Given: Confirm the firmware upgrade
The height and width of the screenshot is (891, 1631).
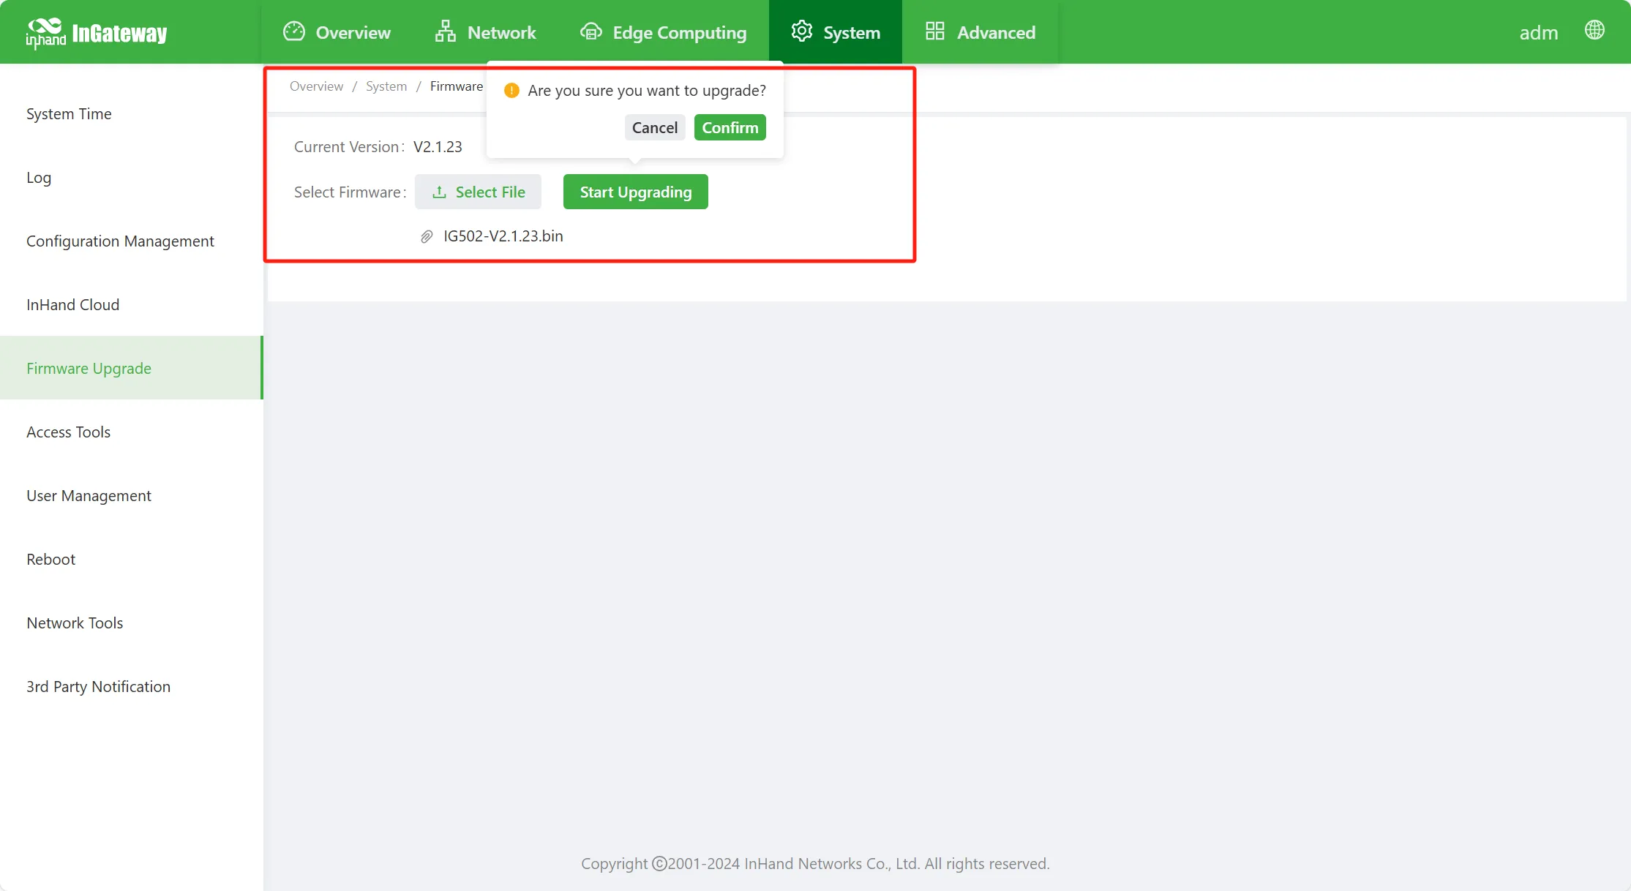Looking at the screenshot, I should pyautogui.click(x=730, y=127).
